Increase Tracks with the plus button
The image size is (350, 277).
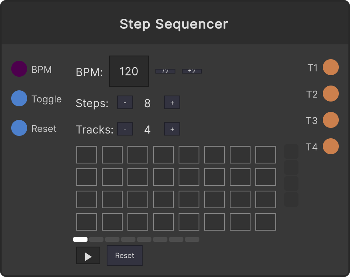[x=172, y=129]
